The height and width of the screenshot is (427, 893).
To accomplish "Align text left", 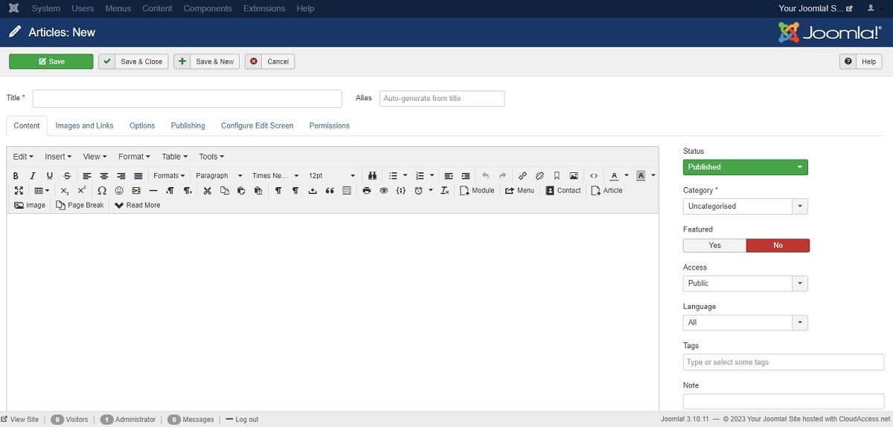I will (x=87, y=176).
